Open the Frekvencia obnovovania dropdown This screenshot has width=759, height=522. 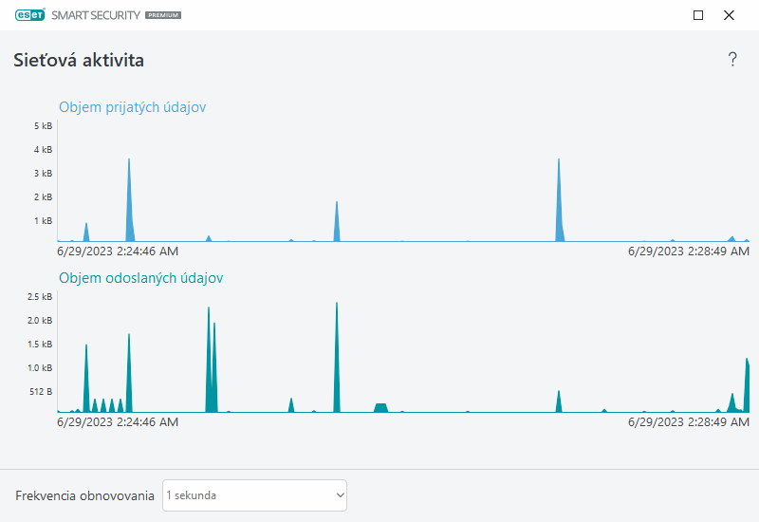[x=254, y=495]
